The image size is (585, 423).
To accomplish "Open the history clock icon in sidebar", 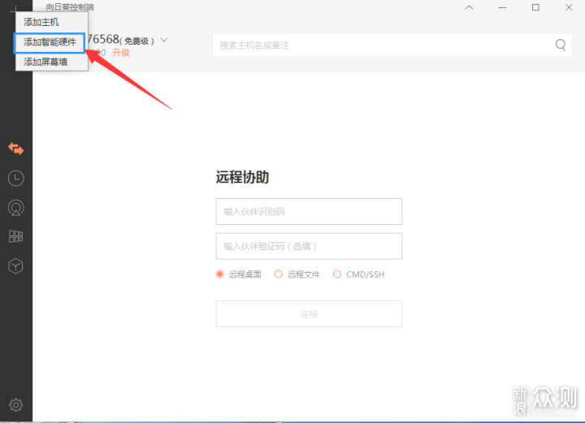I will pyautogui.click(x=16, y=179).
